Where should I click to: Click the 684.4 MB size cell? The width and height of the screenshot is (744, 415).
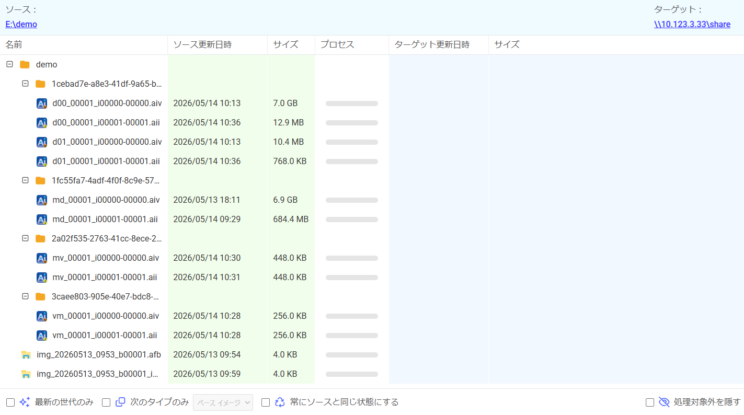tap(291, 220)
